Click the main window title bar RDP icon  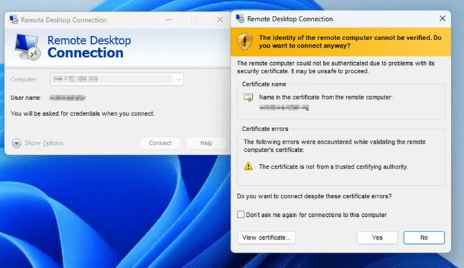click(14, 20)
